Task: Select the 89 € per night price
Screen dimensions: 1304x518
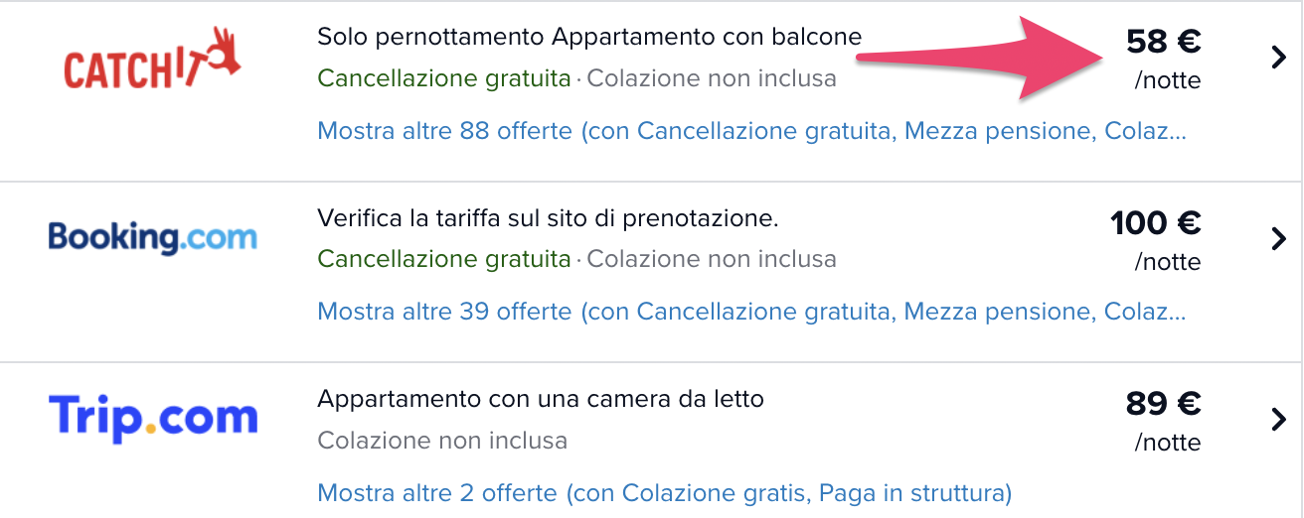Action: tap(1163, 403)
